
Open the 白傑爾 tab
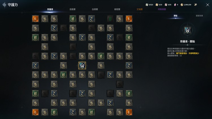click(95, 9)
